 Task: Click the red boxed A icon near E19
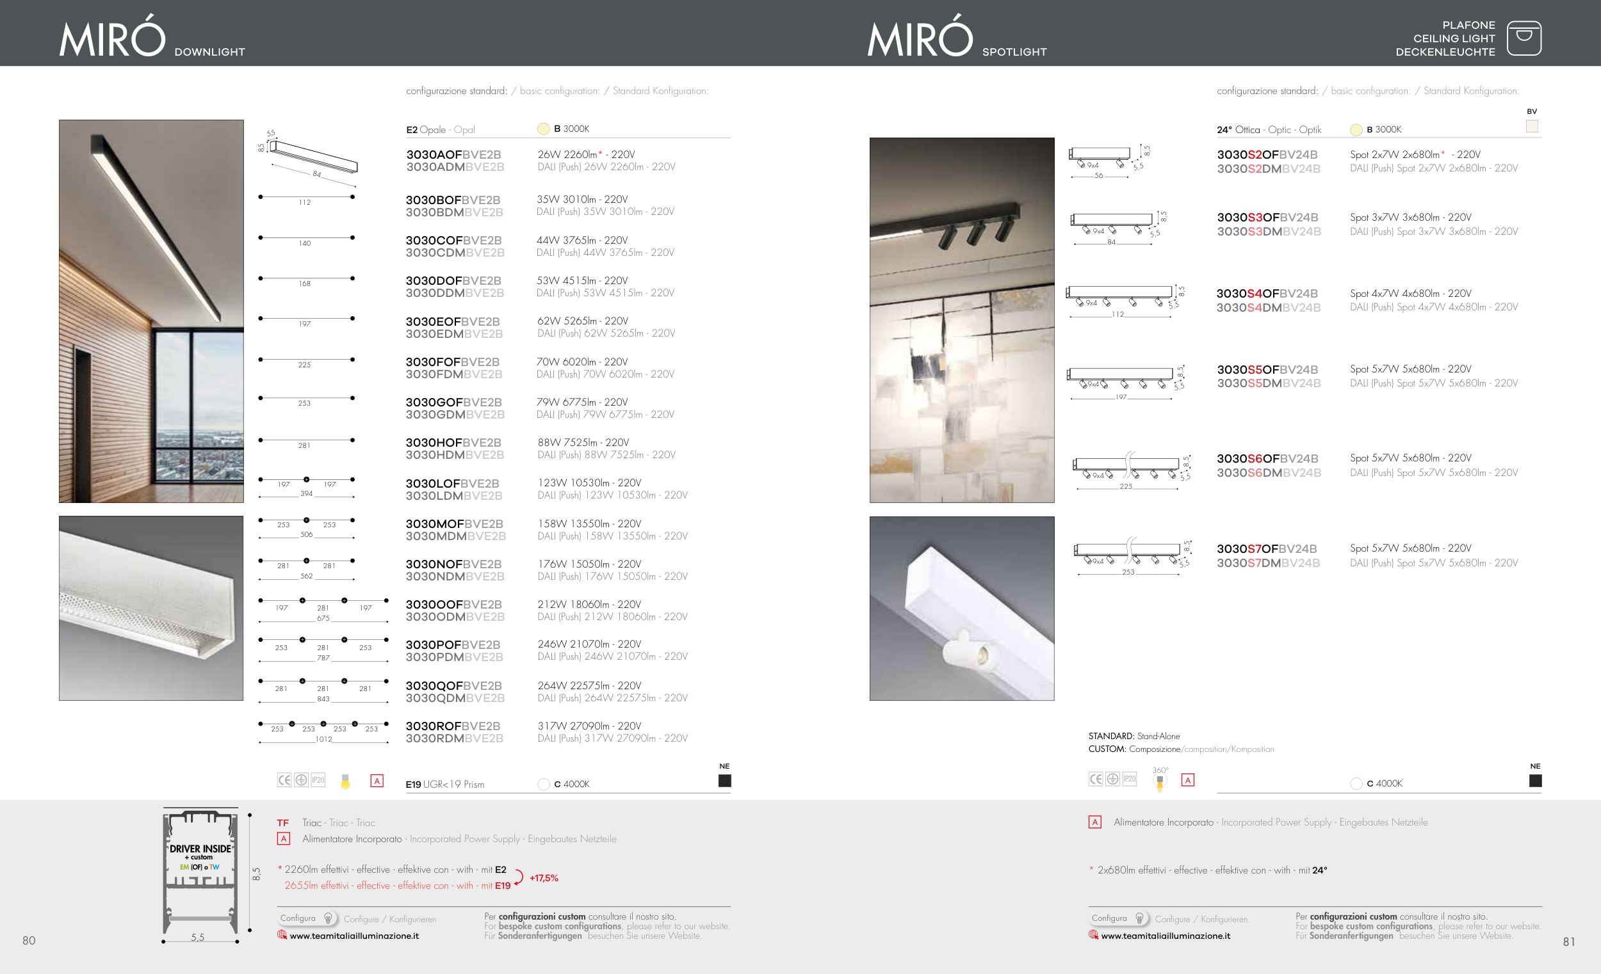377,781
